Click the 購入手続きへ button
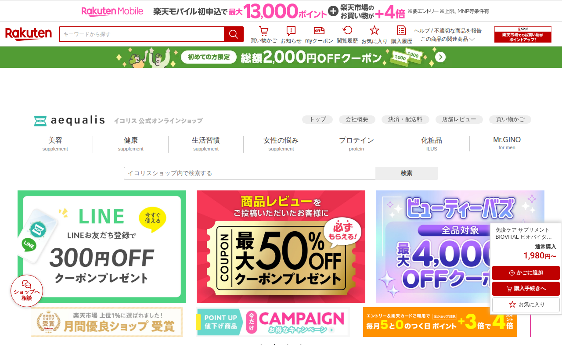562x351 pixels. tap(526, 289)
